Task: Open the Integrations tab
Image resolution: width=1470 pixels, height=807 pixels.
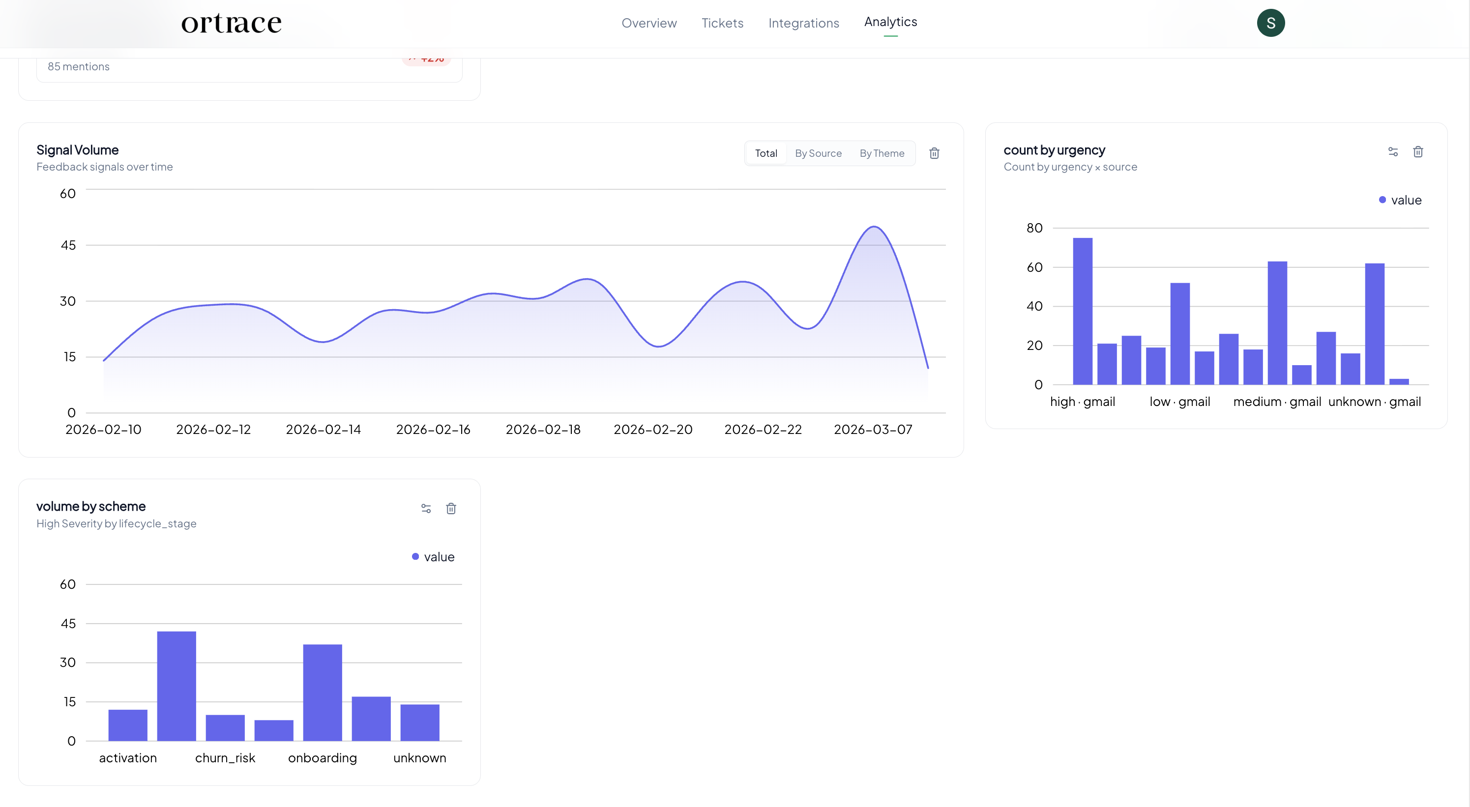Action: [803, 23]
